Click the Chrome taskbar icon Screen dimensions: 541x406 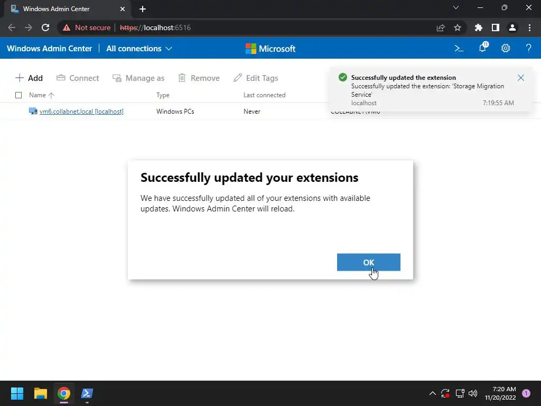coord(64,393)
